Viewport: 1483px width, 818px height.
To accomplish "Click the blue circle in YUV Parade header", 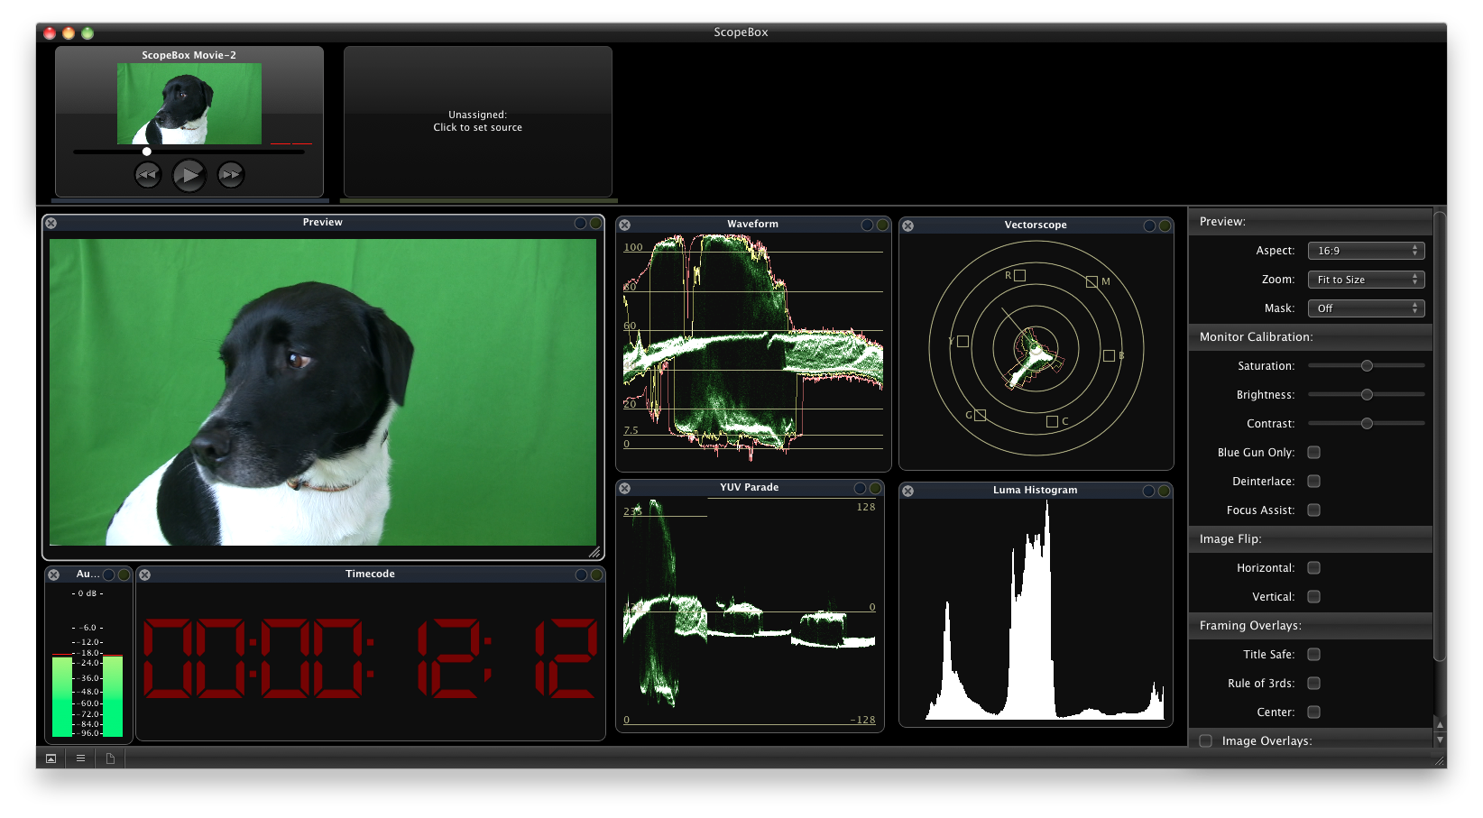I will pyautogui.click(x=861, y=488).
